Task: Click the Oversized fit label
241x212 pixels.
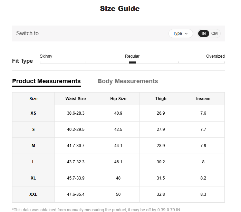Action: click(215, 56)
